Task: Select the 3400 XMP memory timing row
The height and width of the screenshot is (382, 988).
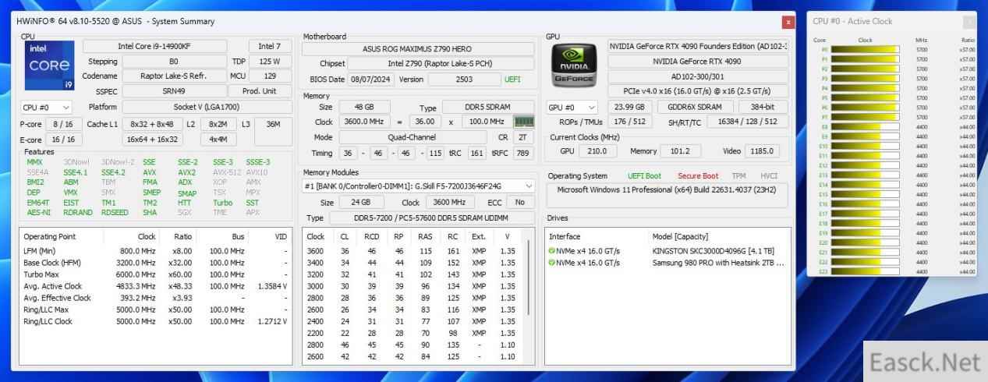Action: 412,263
